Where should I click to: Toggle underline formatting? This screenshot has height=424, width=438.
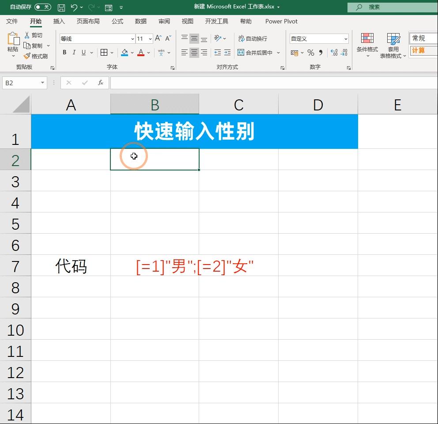pos(83,53)
